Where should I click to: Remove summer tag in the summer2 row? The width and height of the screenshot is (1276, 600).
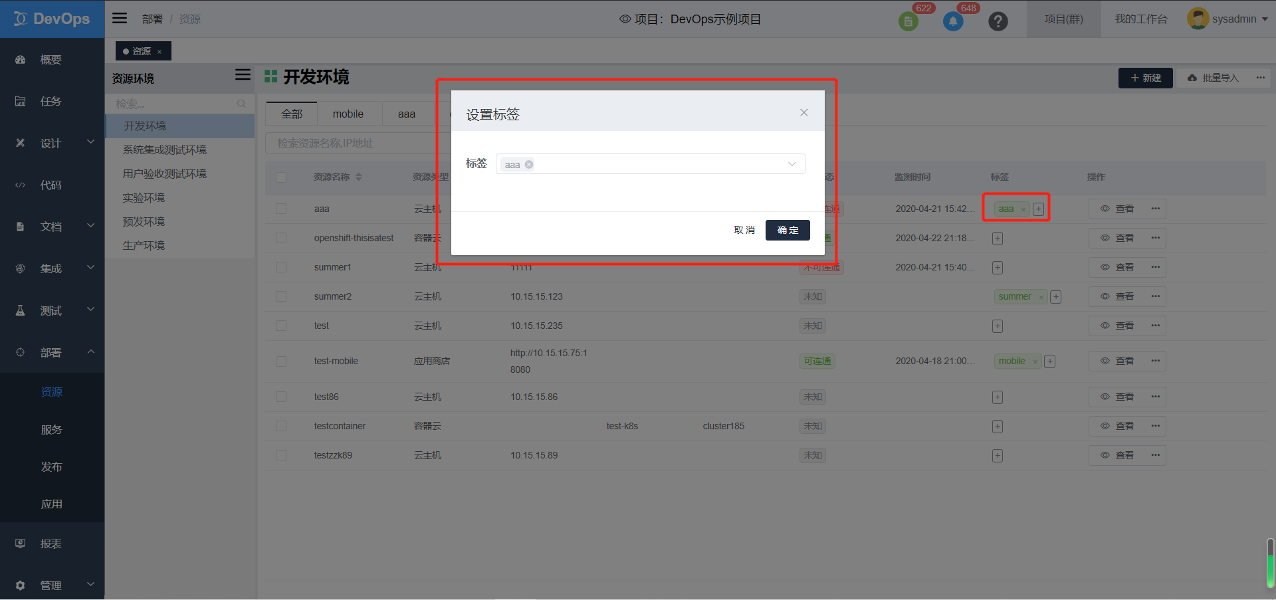tap(1041, 297)
